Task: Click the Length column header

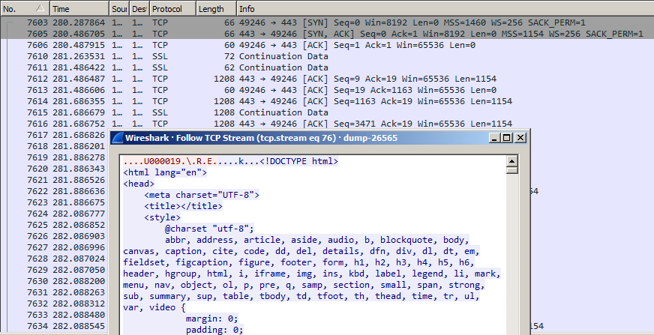Action: coord(215,8)
